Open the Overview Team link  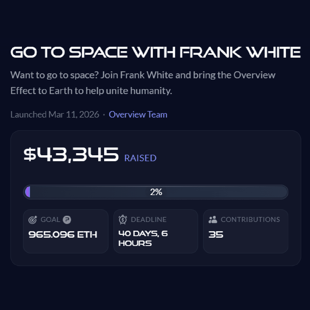tap(138, 114)
